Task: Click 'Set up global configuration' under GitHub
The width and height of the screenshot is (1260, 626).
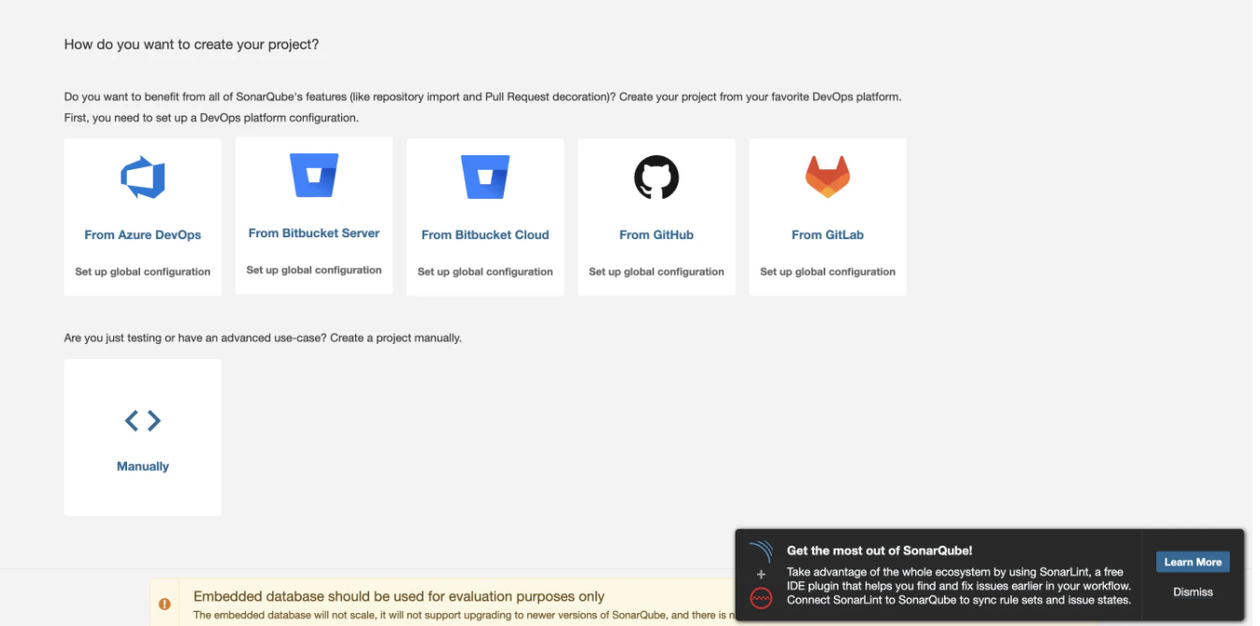Action: 656,272
